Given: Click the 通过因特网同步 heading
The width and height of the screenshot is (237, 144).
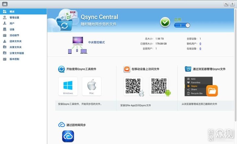Looking at the screenshot, I should (x=76, y=125).
